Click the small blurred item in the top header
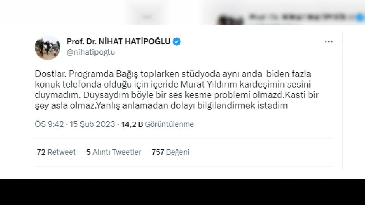The image size is (365, 205). [147, 17]
